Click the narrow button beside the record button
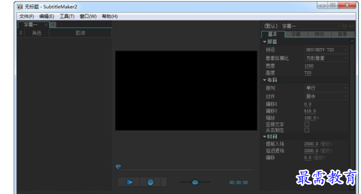 tap(164, 182)
